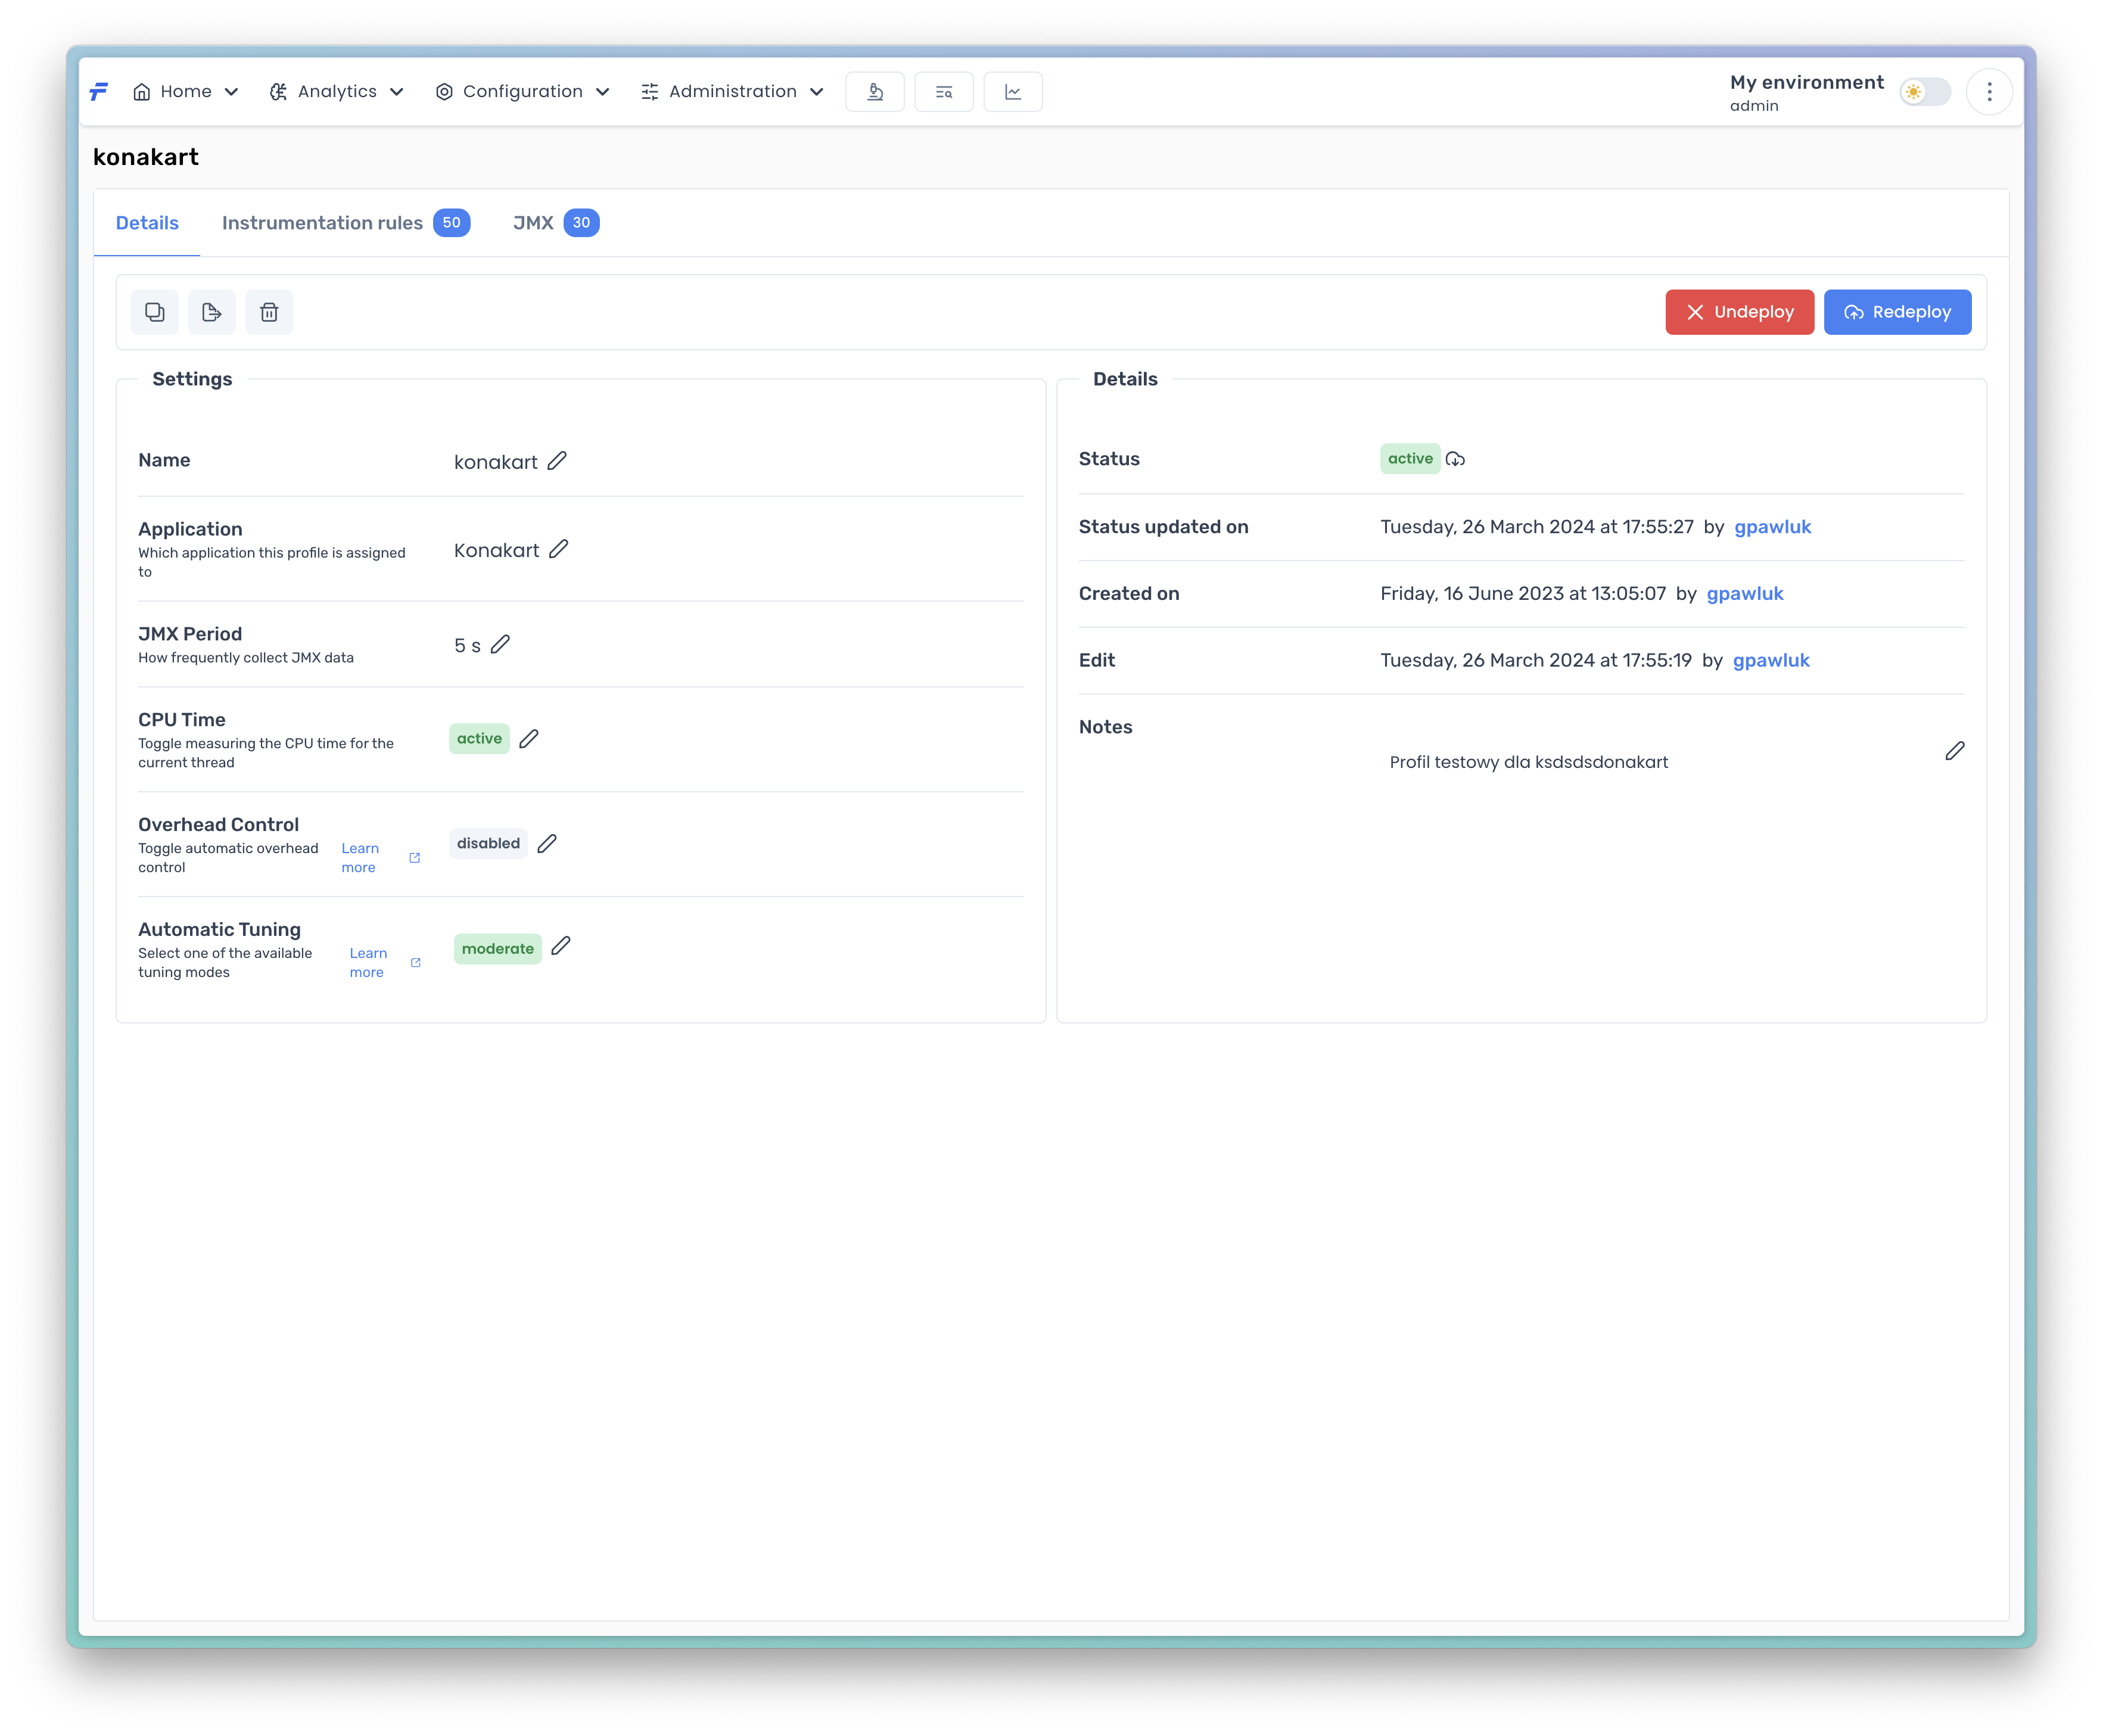Edit the profile Name with pencil icon
2103x1736 pixels.
coord(557,461)
